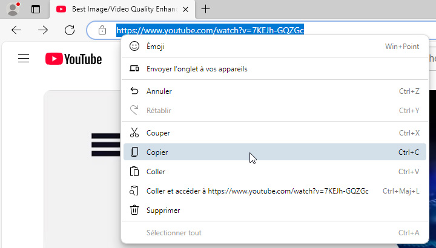Image resolution: width=436 pixels, height=248 pixels.
Task: Click the large three-bar graphic in page
Action: (x=105, y=145)
